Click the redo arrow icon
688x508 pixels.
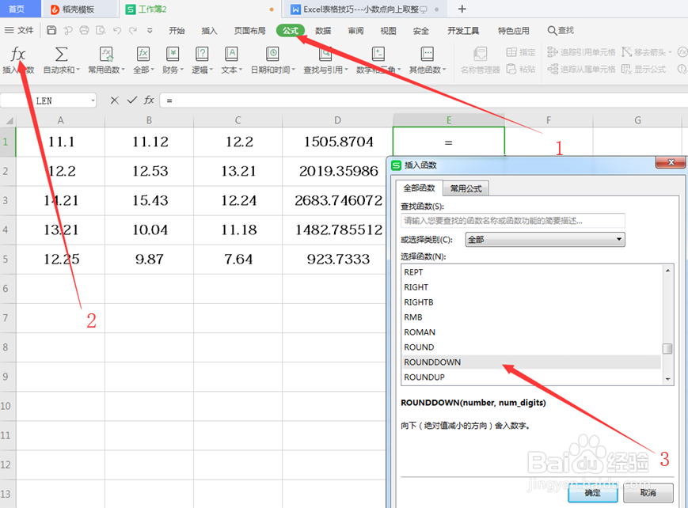133,30
